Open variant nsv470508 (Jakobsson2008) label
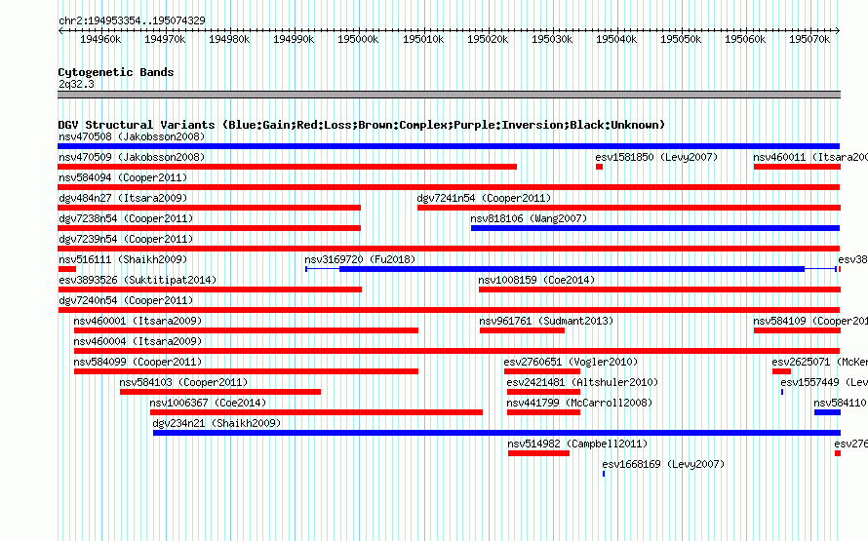 click(x=132, y=136)
